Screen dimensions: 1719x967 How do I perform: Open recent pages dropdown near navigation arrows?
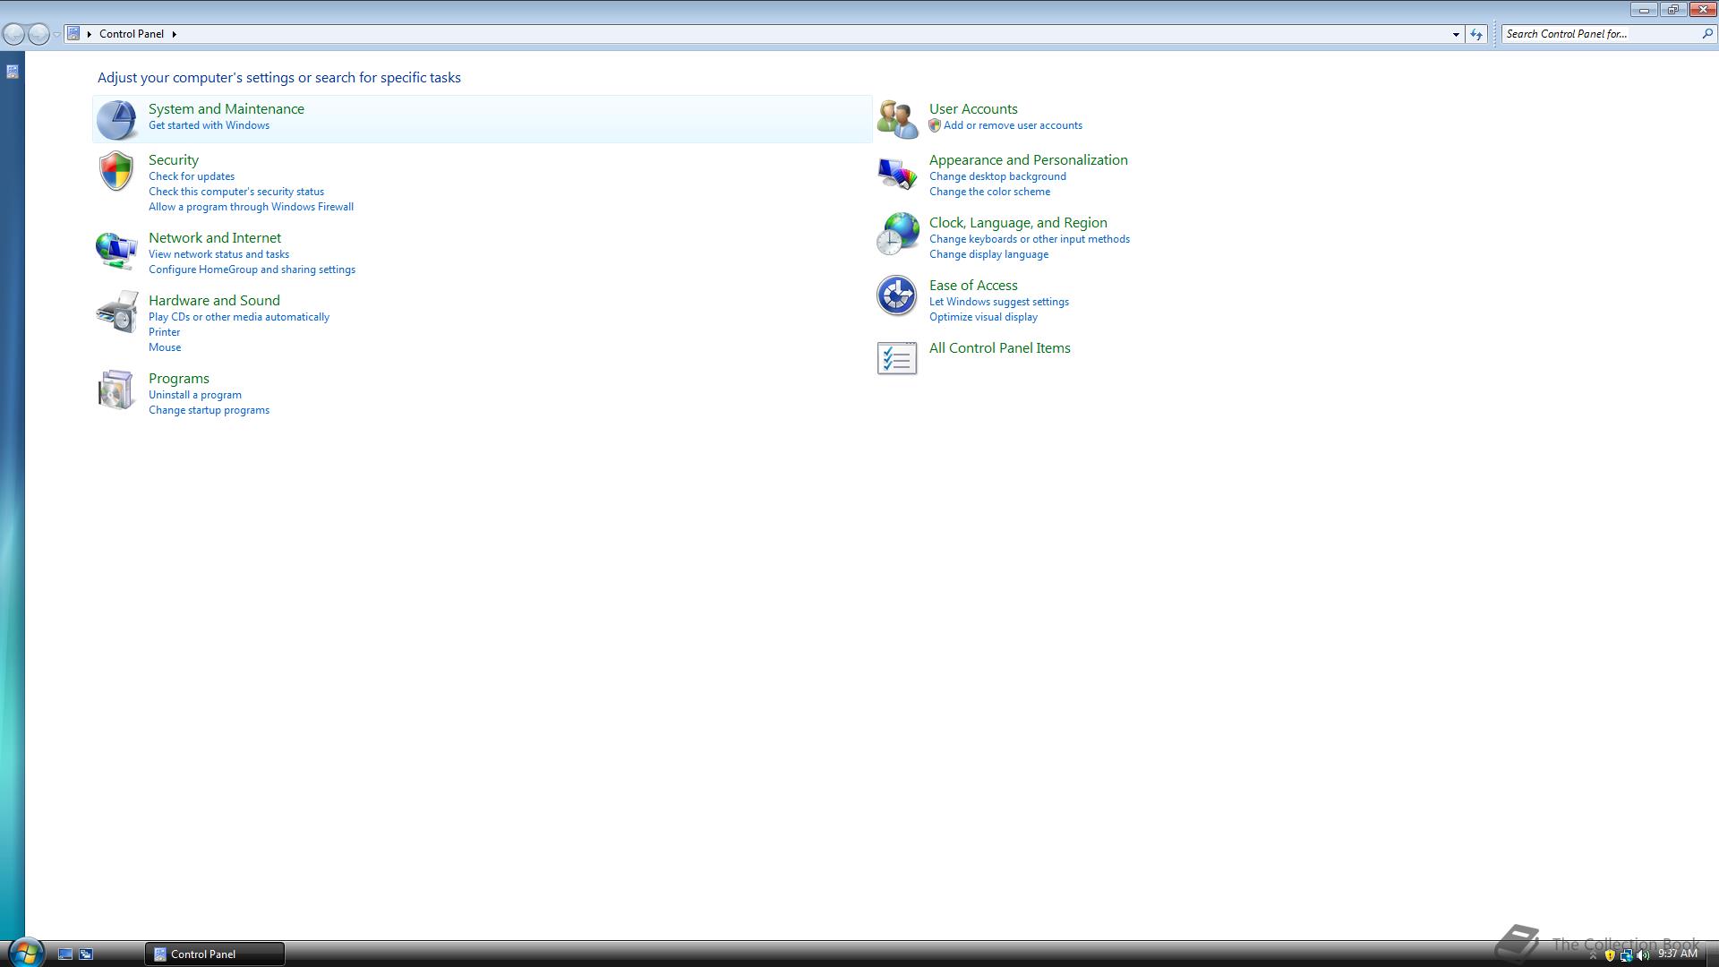(56, 34)
